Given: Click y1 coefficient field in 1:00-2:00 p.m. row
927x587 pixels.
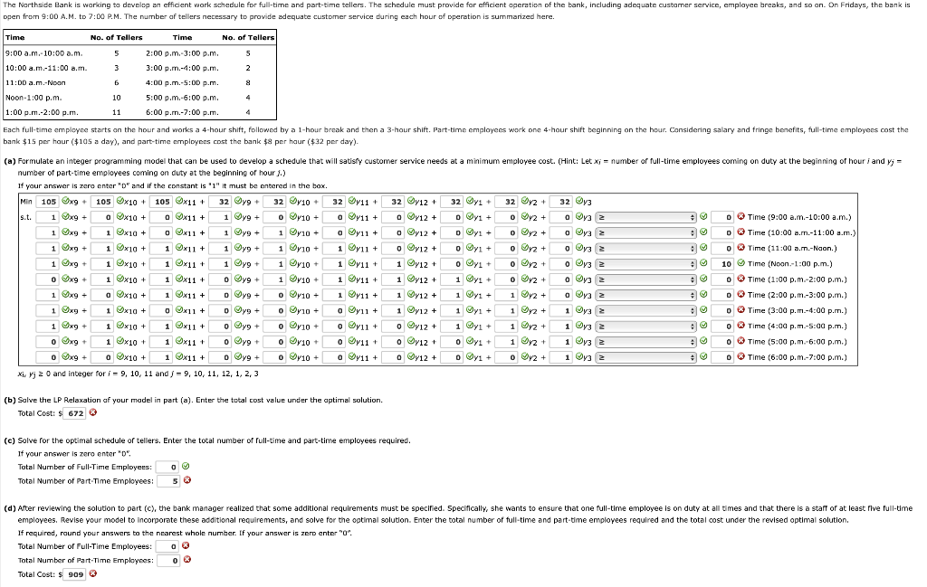Looking at the screenshot, I should [453, 279].
